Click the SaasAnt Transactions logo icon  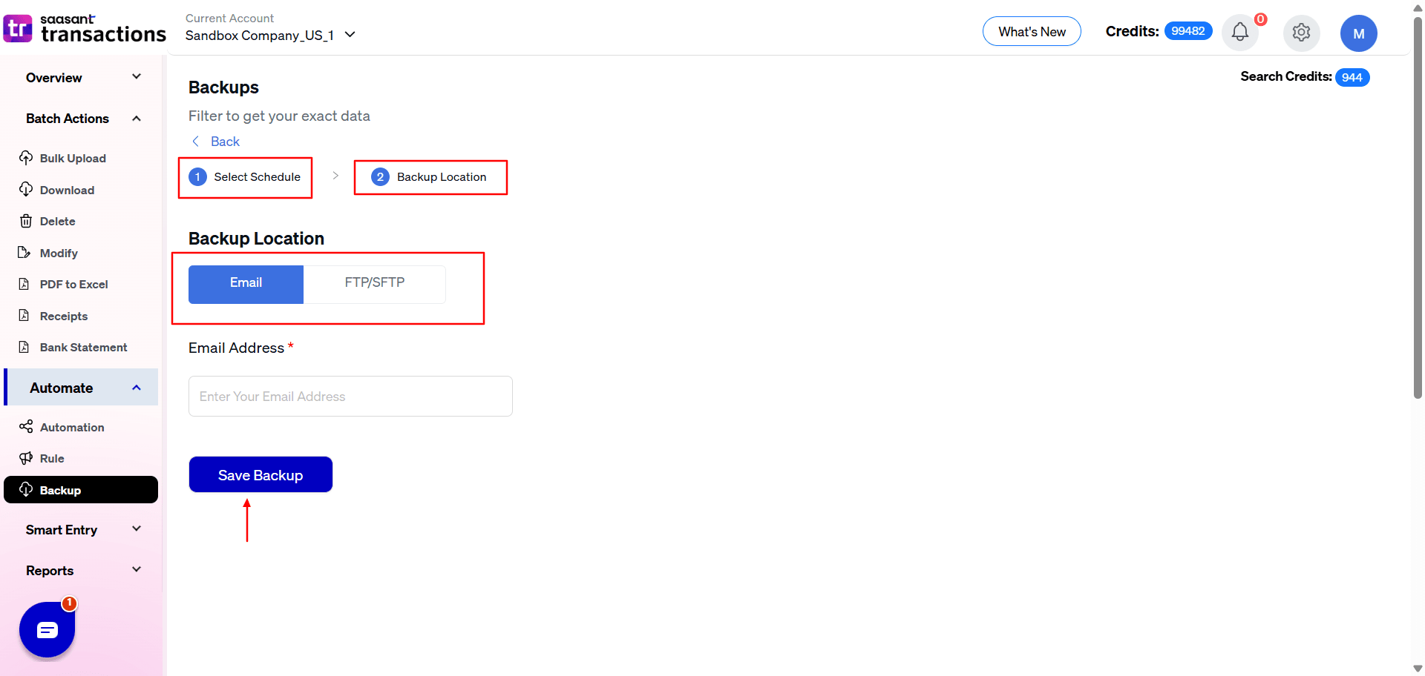18,29
